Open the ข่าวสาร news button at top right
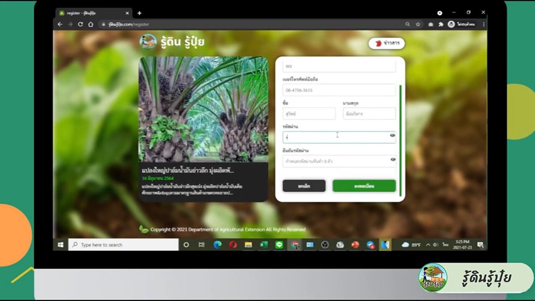 [x=386, y=44]
